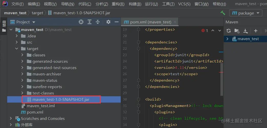Click the editor vertical scrollbar thumb
The width and height of the screenshot is (267, 128).
point(221,79)
